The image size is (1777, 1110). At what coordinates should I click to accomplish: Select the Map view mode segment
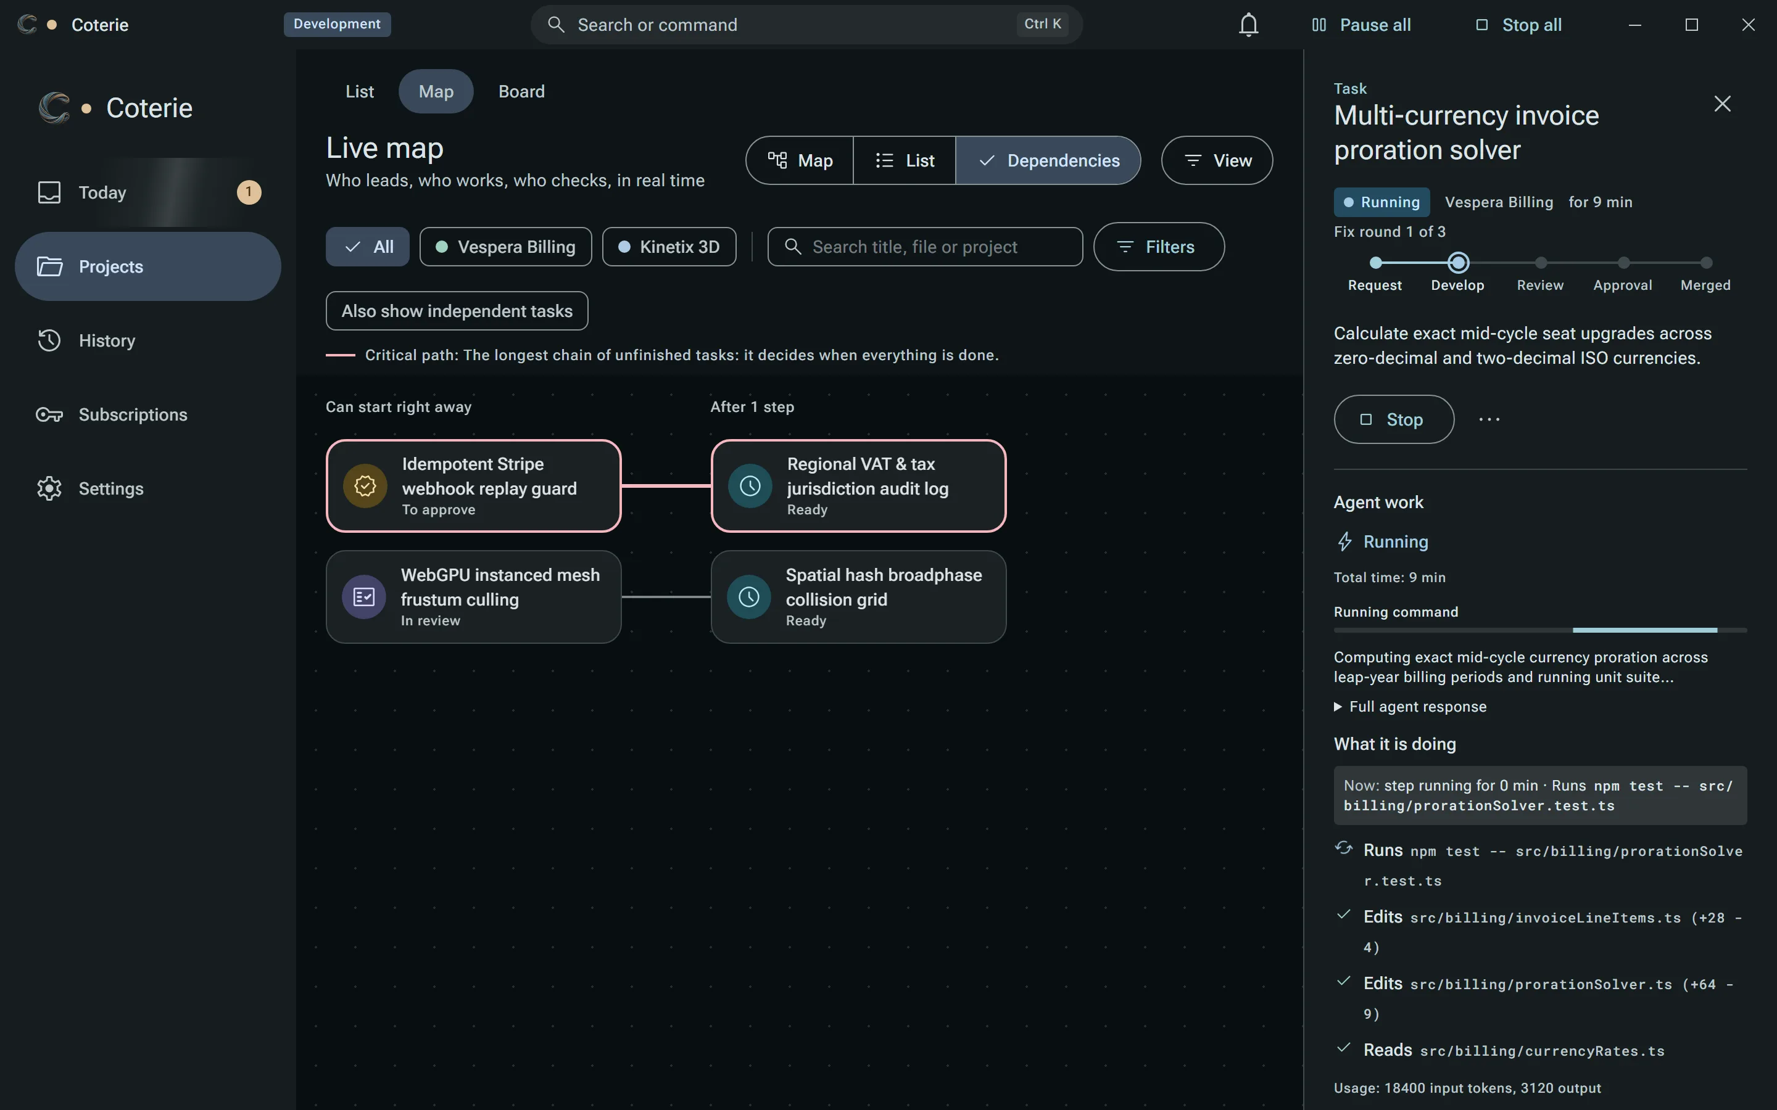click(x=800, y=160)
